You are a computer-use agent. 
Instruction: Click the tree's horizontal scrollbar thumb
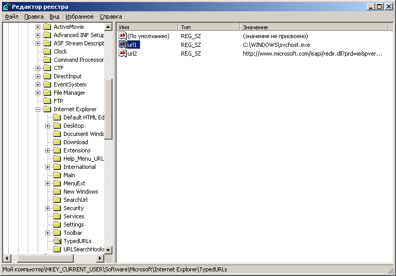[45, 258]
